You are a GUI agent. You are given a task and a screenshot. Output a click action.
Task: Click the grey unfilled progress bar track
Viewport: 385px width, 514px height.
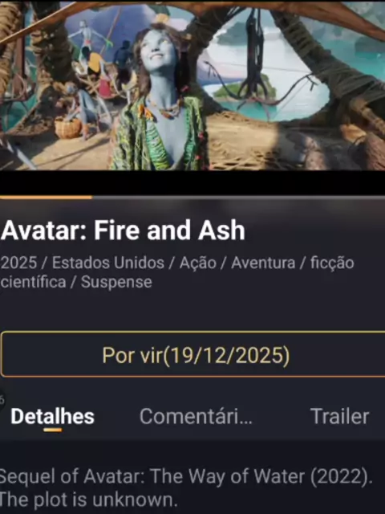[238, 198]
